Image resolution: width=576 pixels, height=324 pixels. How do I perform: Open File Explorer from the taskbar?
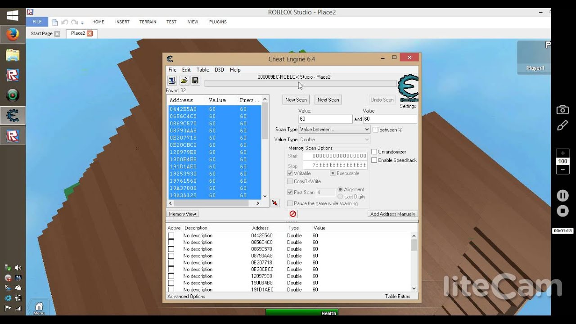pos(13,55)
